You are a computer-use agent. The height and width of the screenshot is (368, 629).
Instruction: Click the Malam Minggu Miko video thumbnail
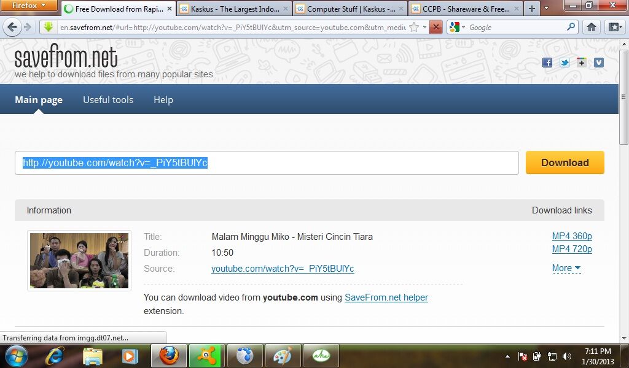tap(79, 261)
